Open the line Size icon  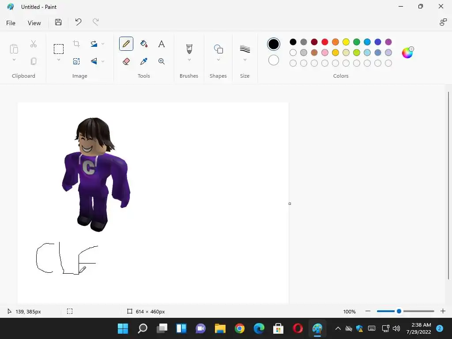coord(245,49)
